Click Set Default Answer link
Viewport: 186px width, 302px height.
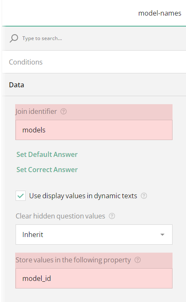click(x=47, y=154)
